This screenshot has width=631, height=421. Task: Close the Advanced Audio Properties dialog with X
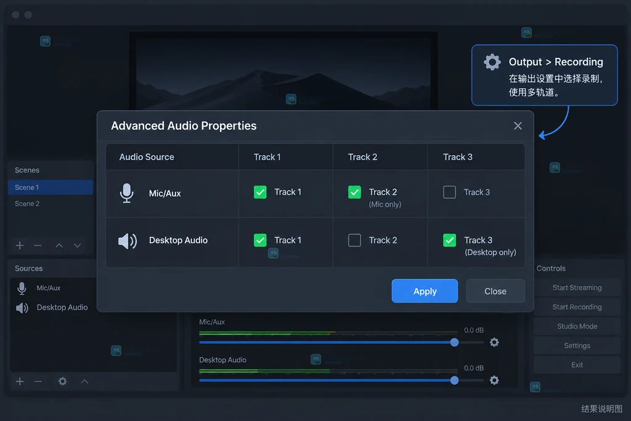pos(518,126)
